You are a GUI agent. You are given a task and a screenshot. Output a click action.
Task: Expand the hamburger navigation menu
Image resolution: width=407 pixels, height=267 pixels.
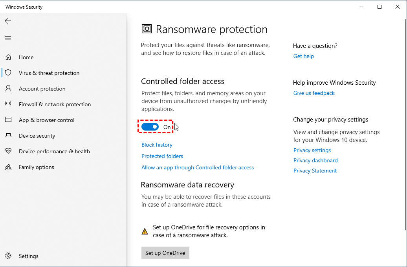[x=8, y=38]
